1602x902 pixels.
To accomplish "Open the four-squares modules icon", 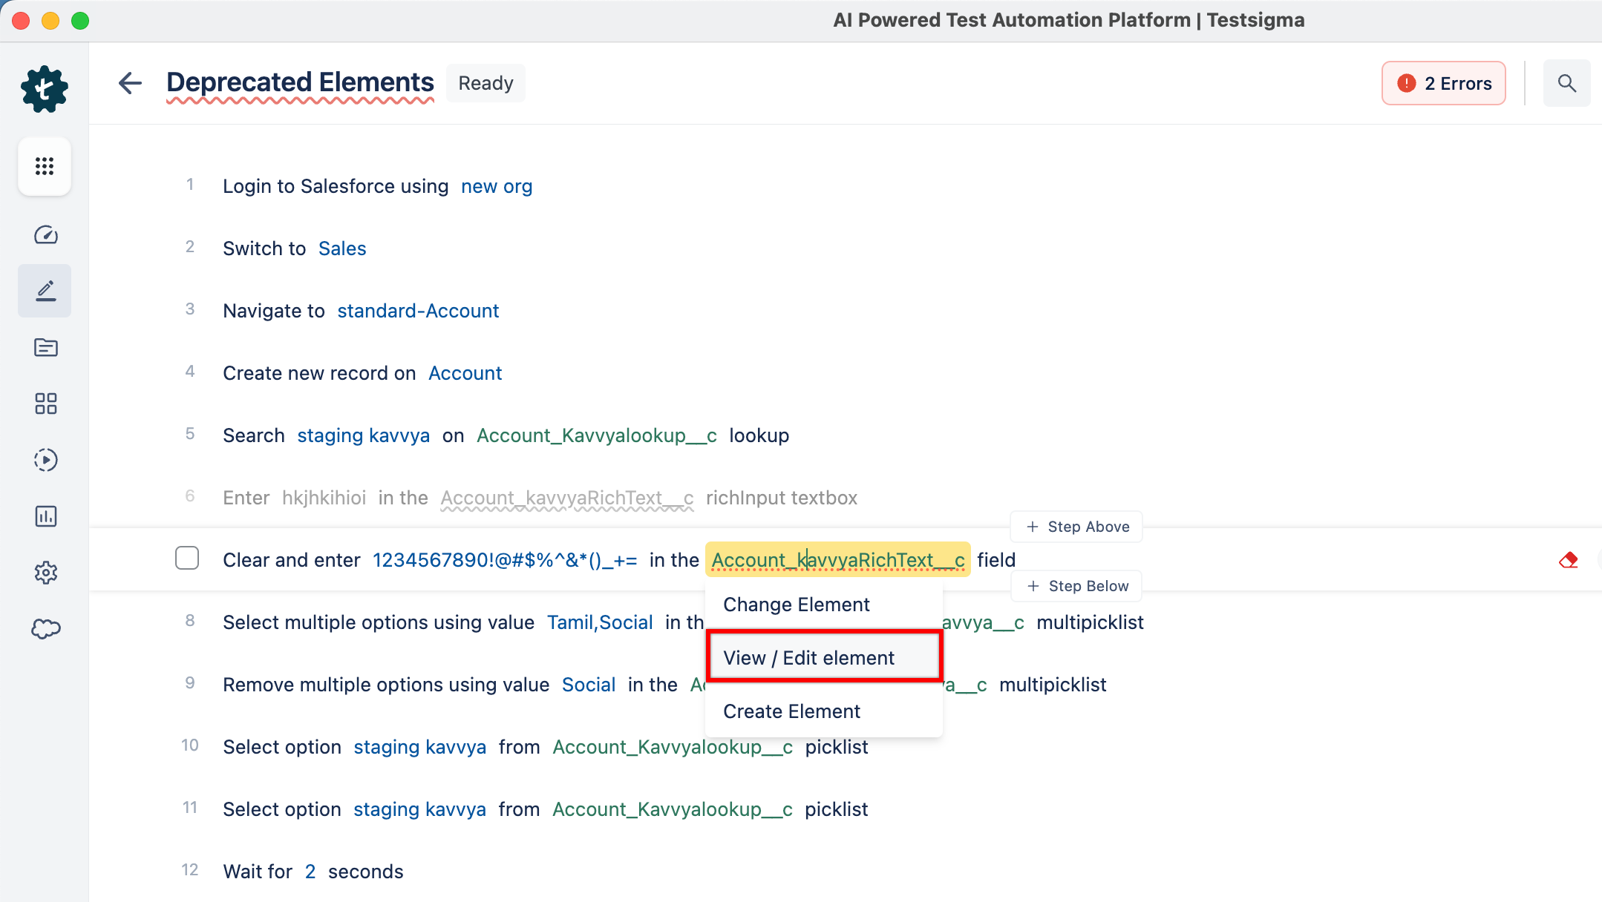I will coord(45,404).
